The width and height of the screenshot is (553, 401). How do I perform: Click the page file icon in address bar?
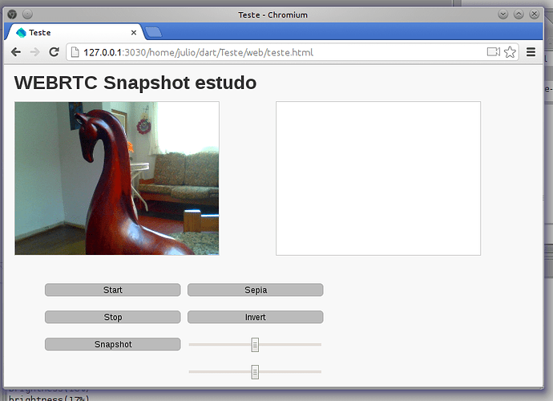pos(75,52)
